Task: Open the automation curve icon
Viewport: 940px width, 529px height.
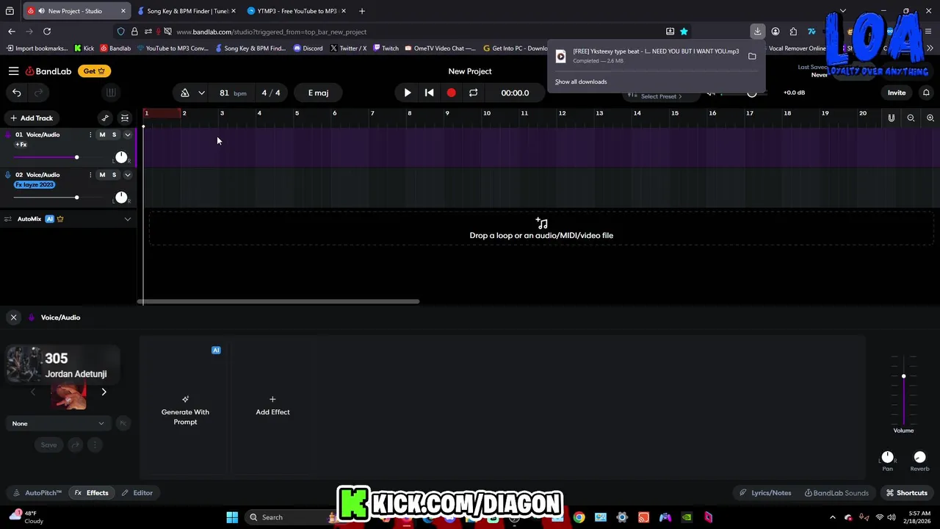Action: (x=105, y=118)
